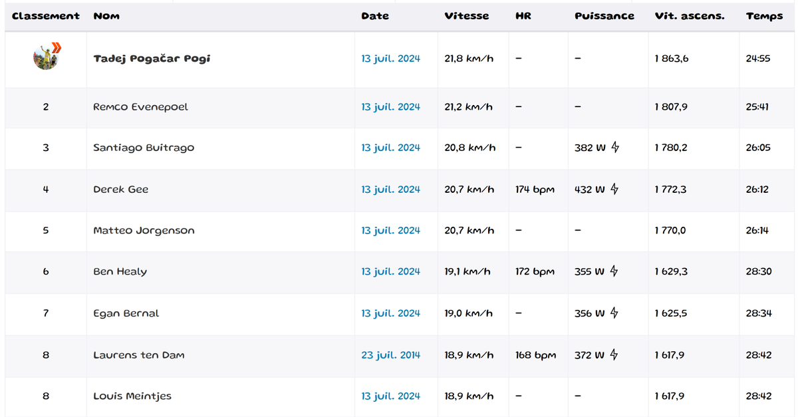Click the Date column header
The image size is (798, 417).
click(x=375, y=16)
